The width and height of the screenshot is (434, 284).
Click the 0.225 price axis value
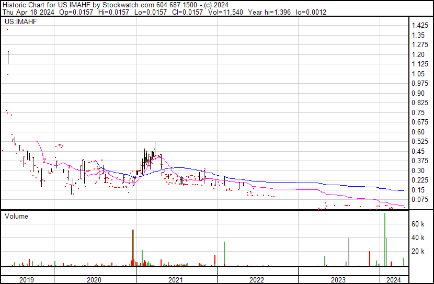click(420, 180)
